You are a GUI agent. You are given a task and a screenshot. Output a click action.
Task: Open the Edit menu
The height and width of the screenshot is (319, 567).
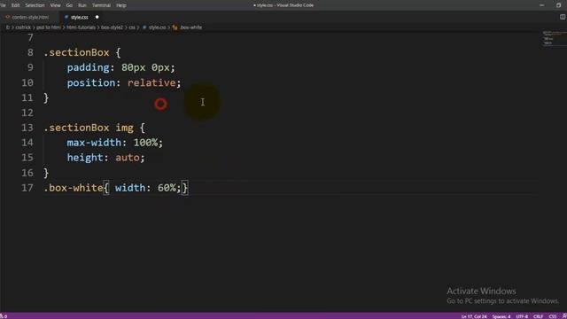click(15, 5)
